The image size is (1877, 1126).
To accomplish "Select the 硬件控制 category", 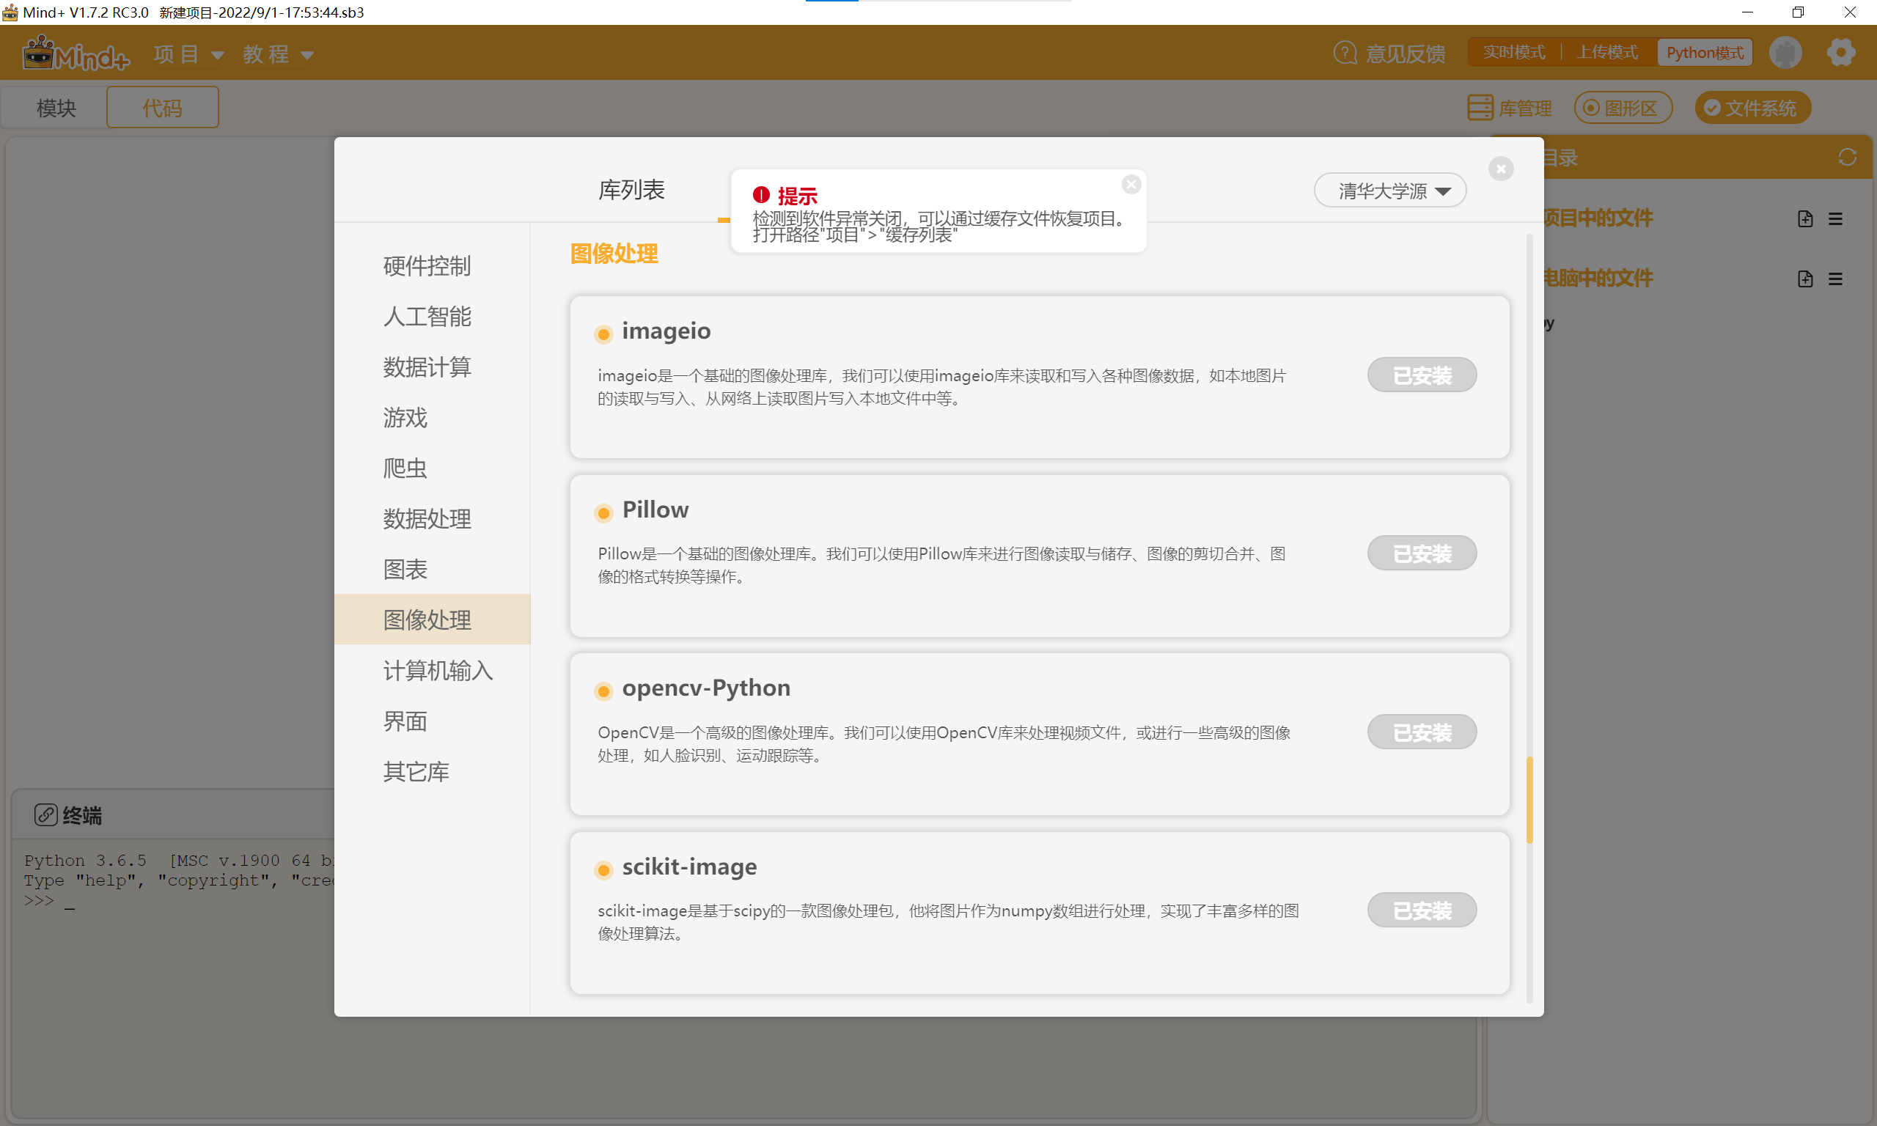I will click(427, 265).
